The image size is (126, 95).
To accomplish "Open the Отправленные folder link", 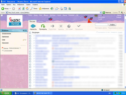I will [x=7, y=33].
